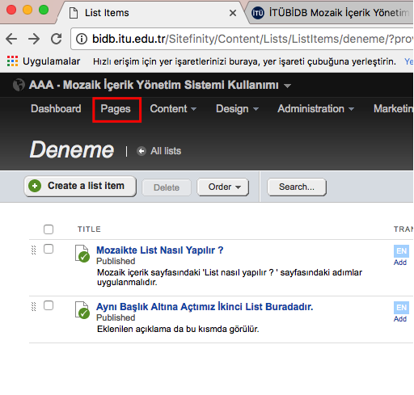Click the browser back arrow
Viewport: 414px width, 395px height.
11,39
